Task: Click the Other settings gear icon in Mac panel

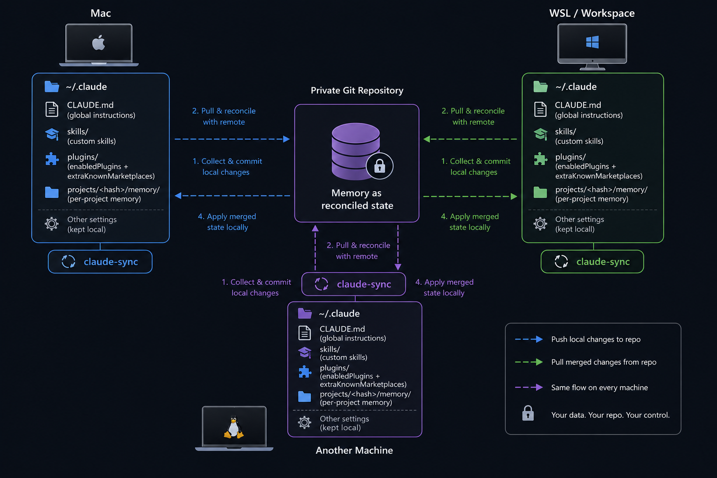Action: (52, 224)
